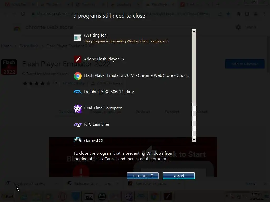Reload the page in the dimmed Chrome window
Image resolution: width=270 pixels, height=202 pixels.
coord(23,14)
